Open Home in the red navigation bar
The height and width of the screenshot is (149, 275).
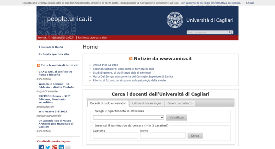click(42, 37)
